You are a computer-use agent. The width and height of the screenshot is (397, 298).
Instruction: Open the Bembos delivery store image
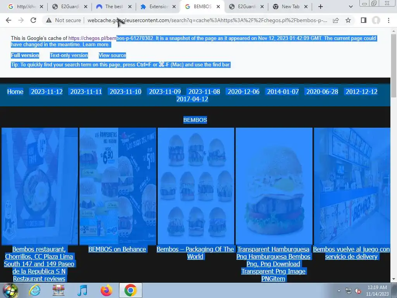[x=352, y=186]
